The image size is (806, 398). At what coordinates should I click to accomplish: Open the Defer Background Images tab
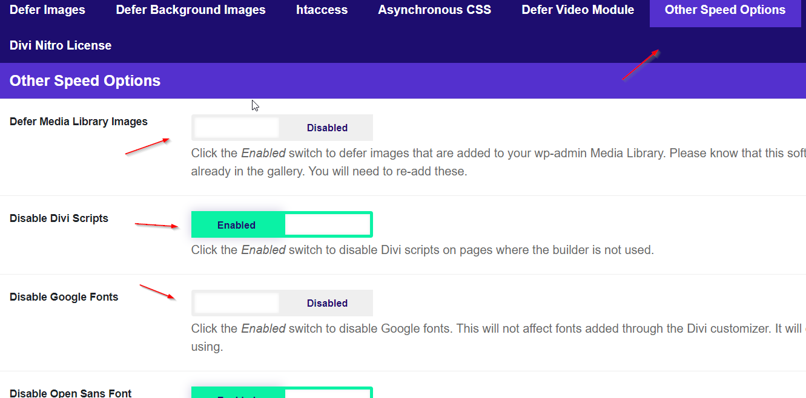coord(190,10)
